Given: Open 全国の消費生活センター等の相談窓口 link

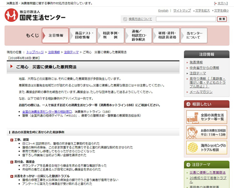Looking at the screenshot, I should [47, 112].
